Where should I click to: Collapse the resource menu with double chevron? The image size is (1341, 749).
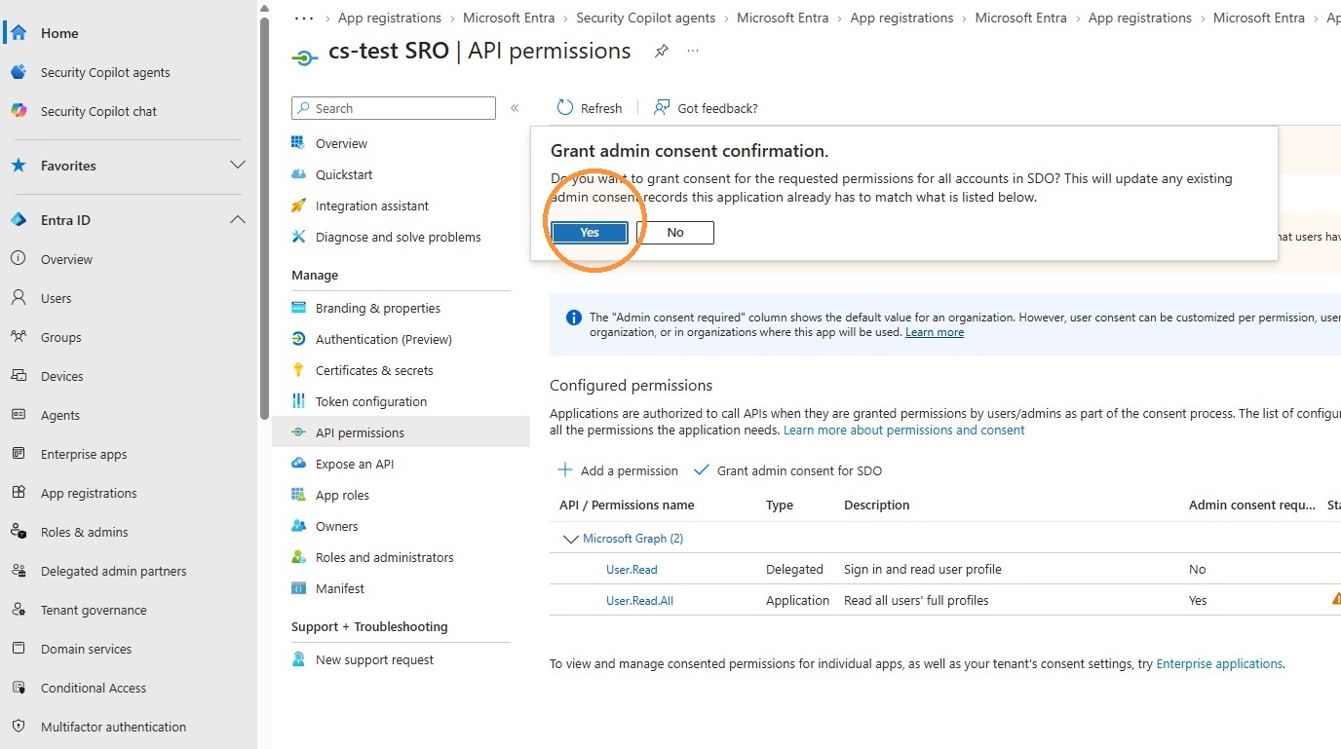click(515, 108)
